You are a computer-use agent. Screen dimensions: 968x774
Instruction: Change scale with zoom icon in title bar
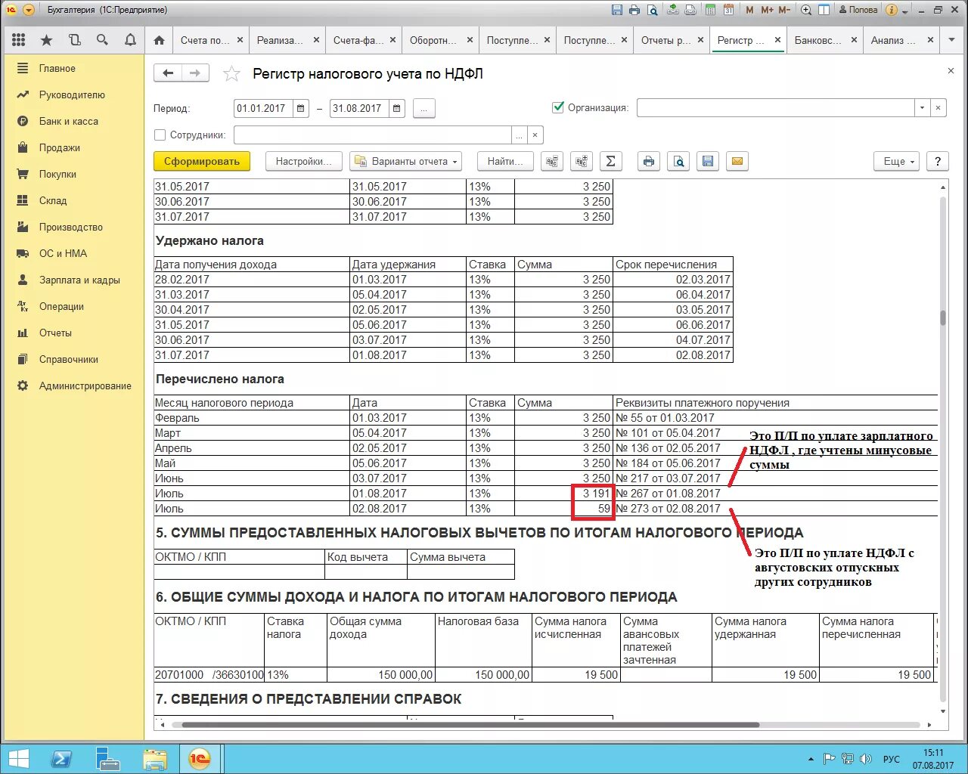pyautogui.click(x=806, y=10)
